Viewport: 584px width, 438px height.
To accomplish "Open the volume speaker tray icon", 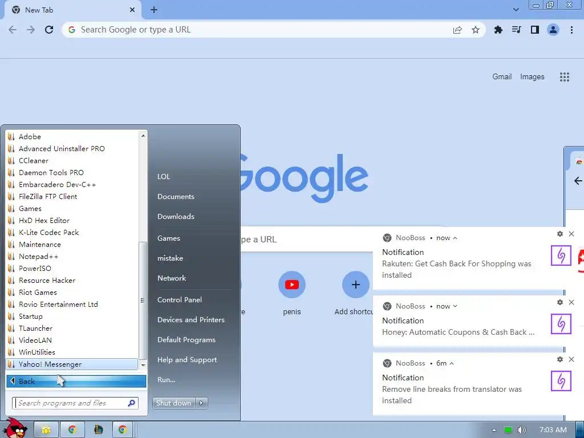I will click(x=521, y=430).
